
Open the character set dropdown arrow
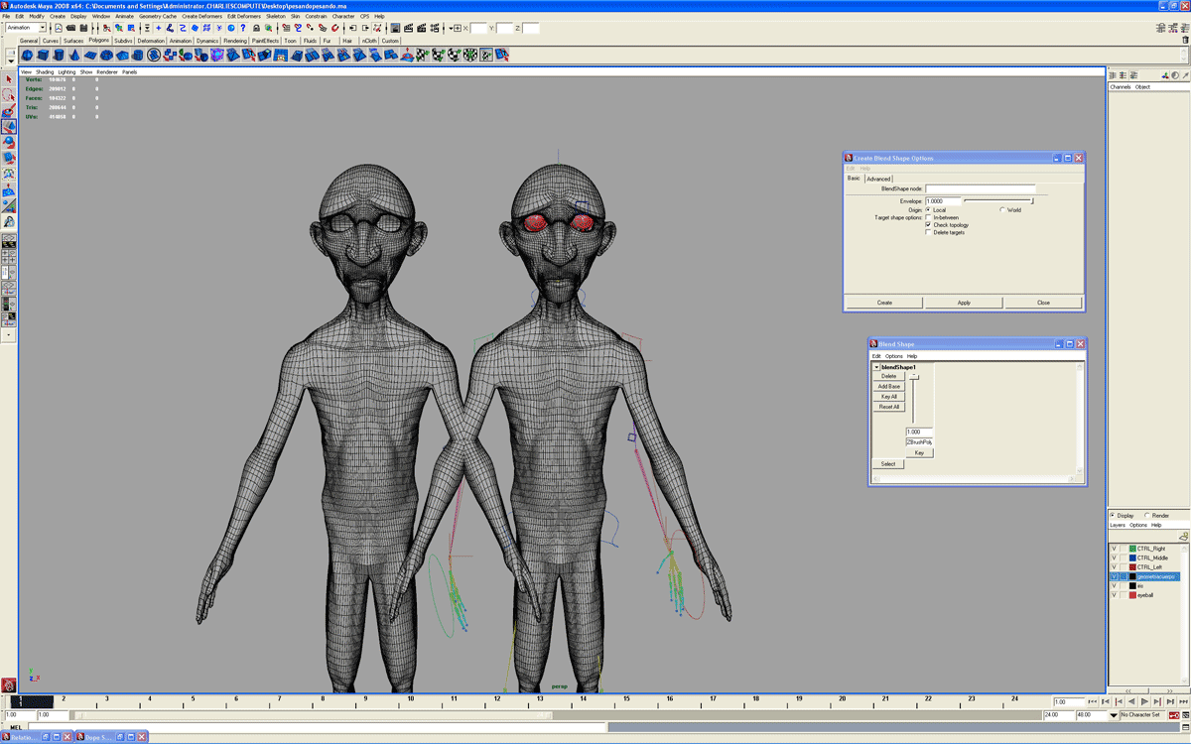1114,715
